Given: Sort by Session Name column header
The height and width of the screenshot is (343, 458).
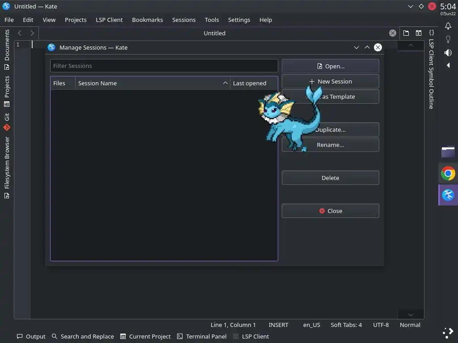Looking at the screenshot, I should (x=153, y=83).
